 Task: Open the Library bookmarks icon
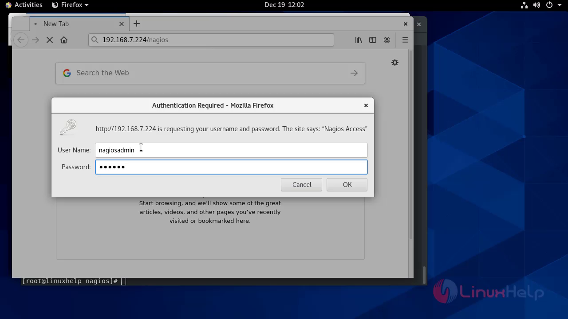point(359,40)
